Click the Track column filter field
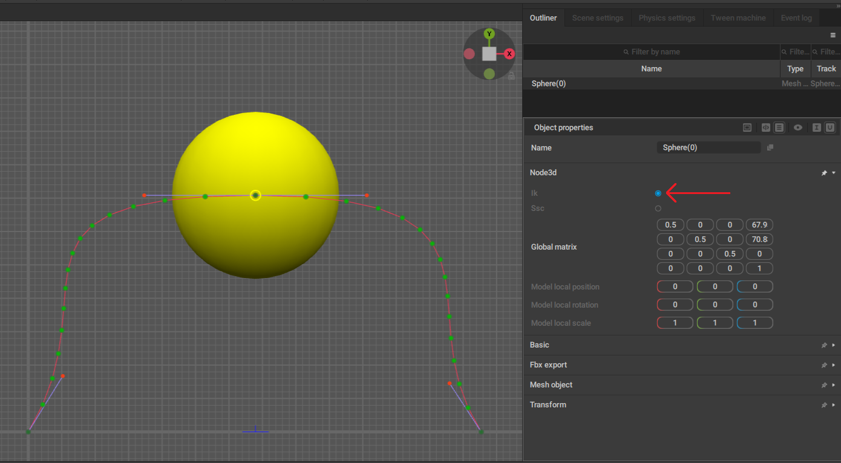 [826, 52]
